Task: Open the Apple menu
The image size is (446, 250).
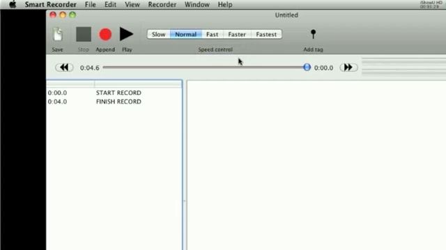Action: click(x=13, y=5)
